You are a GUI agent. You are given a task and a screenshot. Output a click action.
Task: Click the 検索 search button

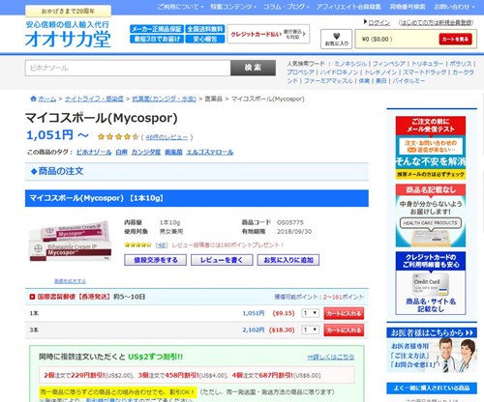[253, 68]
